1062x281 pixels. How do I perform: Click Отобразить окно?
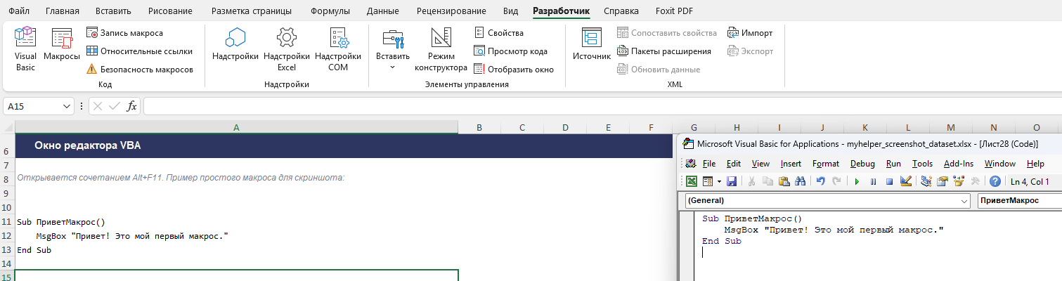coord(513,70)
